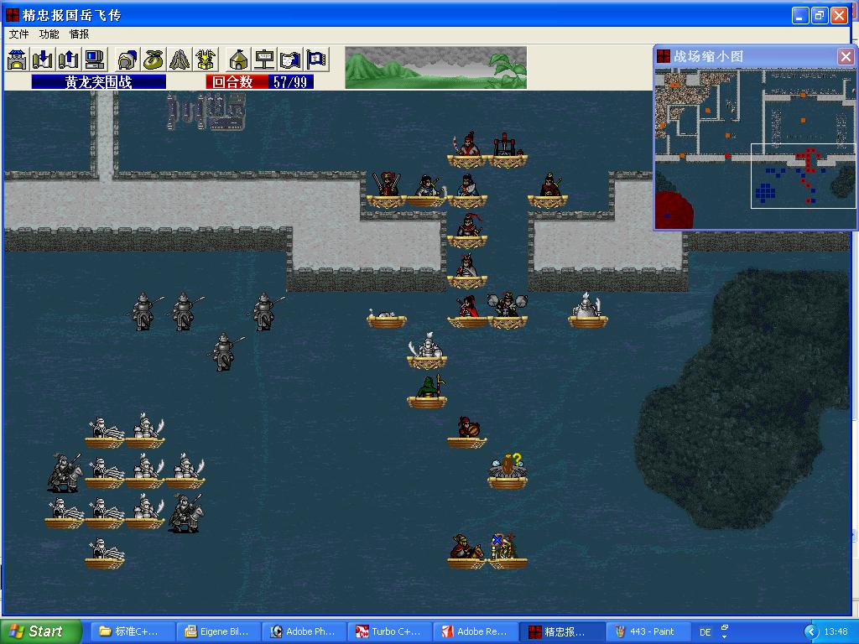Click the scroll with up arrow icon

coord(69,60)
